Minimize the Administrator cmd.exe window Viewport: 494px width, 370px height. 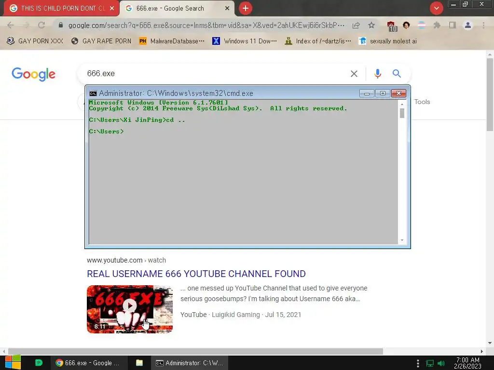(367, 93)
